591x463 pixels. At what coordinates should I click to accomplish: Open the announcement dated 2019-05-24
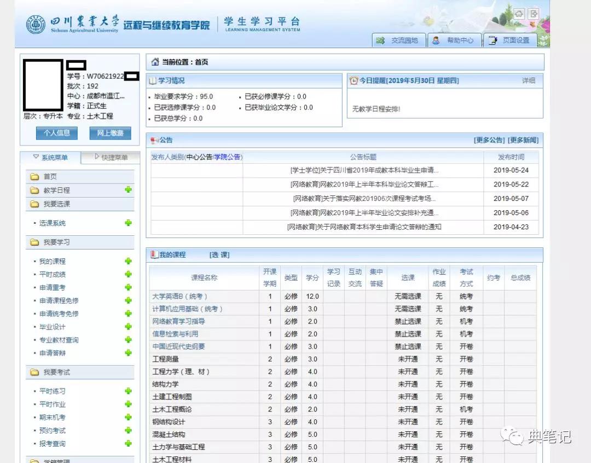click(364, 170)
